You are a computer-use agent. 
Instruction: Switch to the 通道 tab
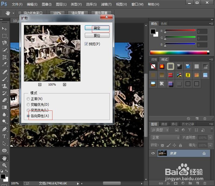click(164, 124)
